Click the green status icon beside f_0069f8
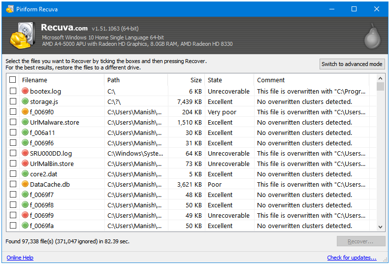 click(25, 204)
